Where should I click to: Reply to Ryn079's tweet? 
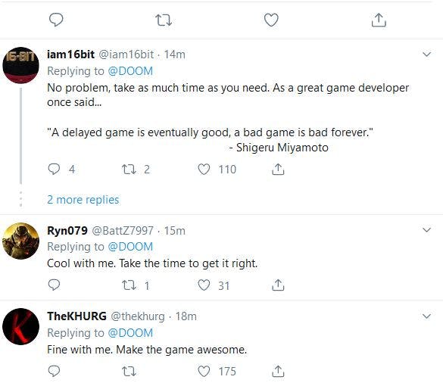pos(54,285)
